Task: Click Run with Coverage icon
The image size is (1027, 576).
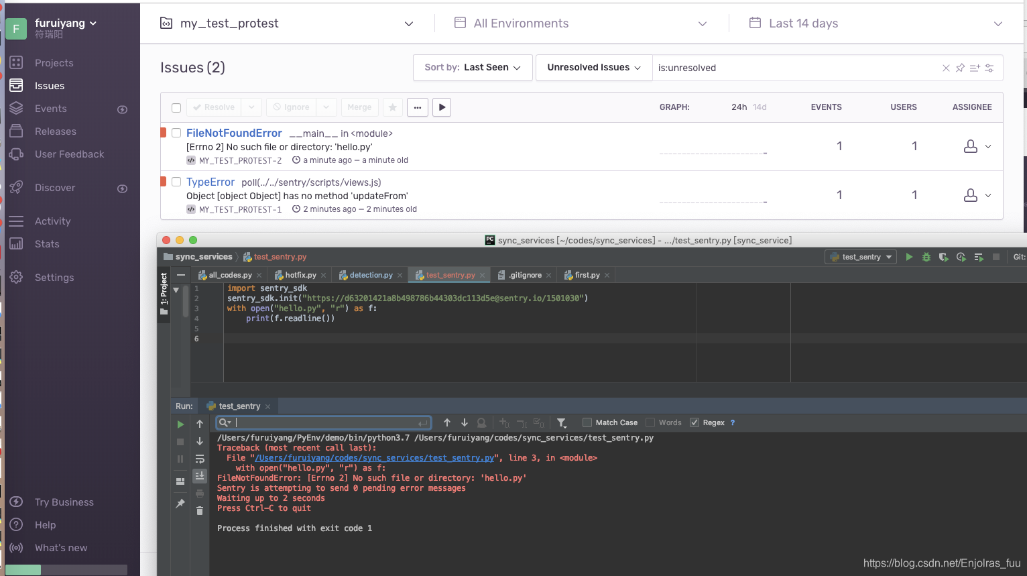Action: coord(943,257)
